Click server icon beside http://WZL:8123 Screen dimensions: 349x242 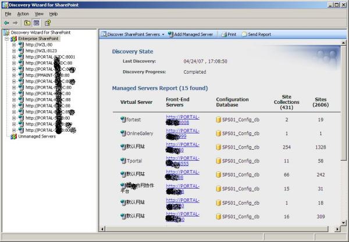pos(21,50)
